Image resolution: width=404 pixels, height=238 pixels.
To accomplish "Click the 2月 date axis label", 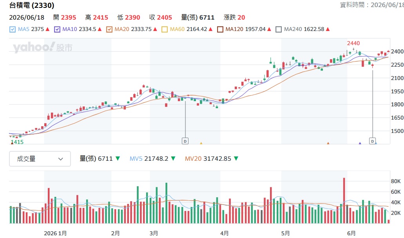I will click(x=116, y=233).
